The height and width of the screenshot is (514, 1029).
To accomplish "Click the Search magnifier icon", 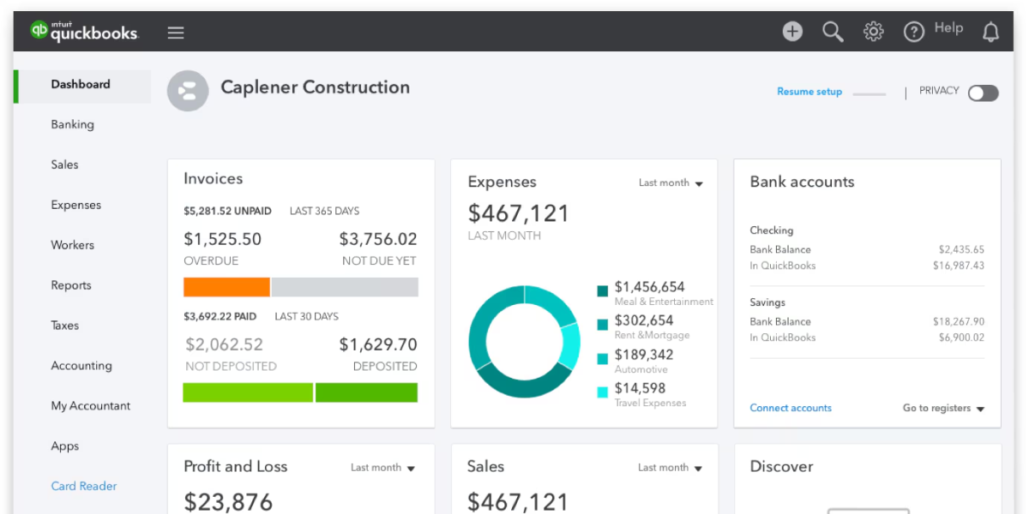I will point(832,31).
